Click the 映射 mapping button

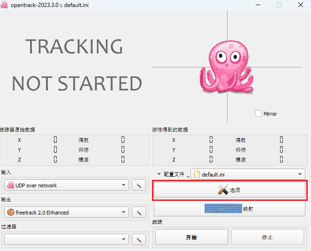pyautogui.click(x=229, y=209)
